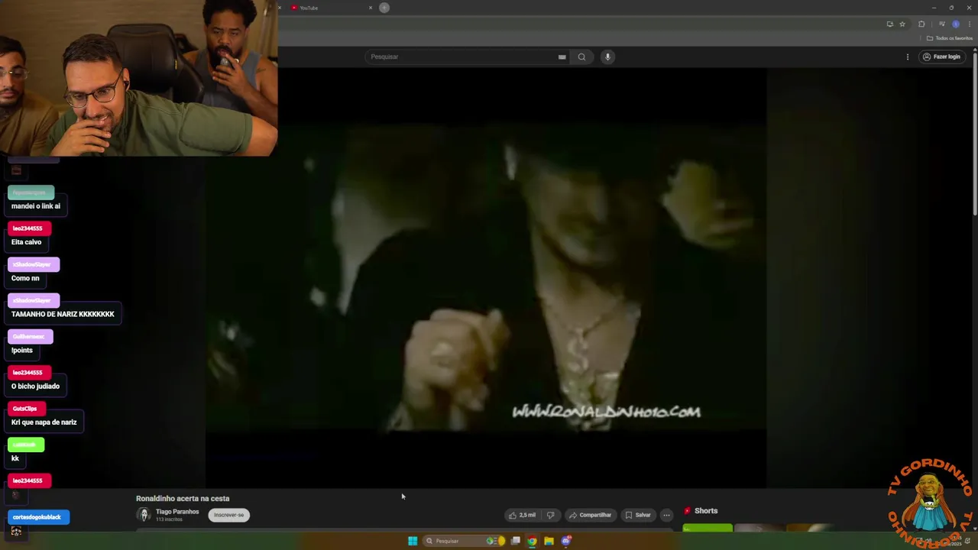Open File Explorer from taskbar
Viewport: 978px width, 550px height.
(549, 541)
